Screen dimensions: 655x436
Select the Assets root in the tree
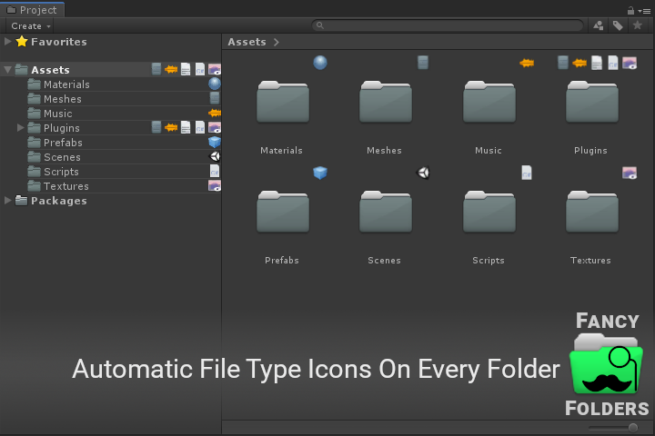tap(50, 70)
